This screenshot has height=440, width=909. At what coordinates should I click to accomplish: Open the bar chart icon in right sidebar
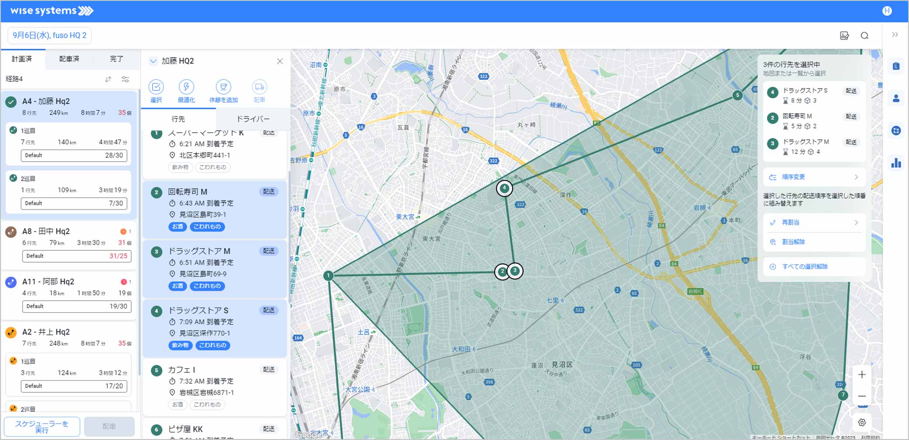click(896, 163)
